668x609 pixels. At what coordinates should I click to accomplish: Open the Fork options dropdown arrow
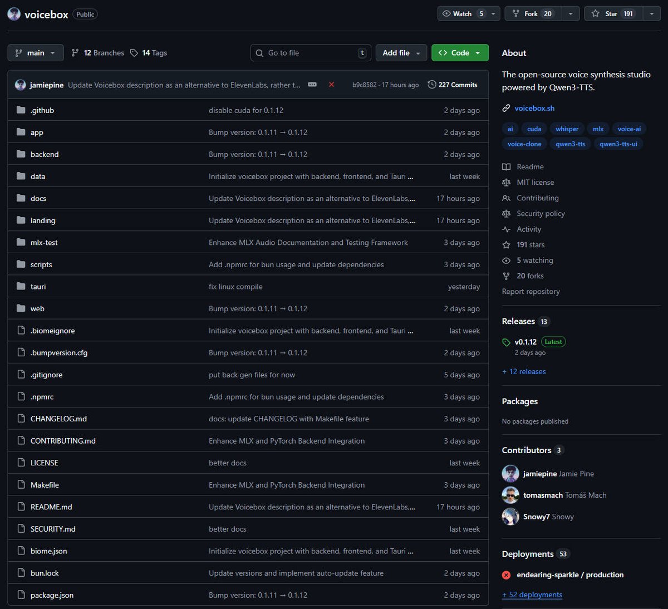click(x=571, y=13)
